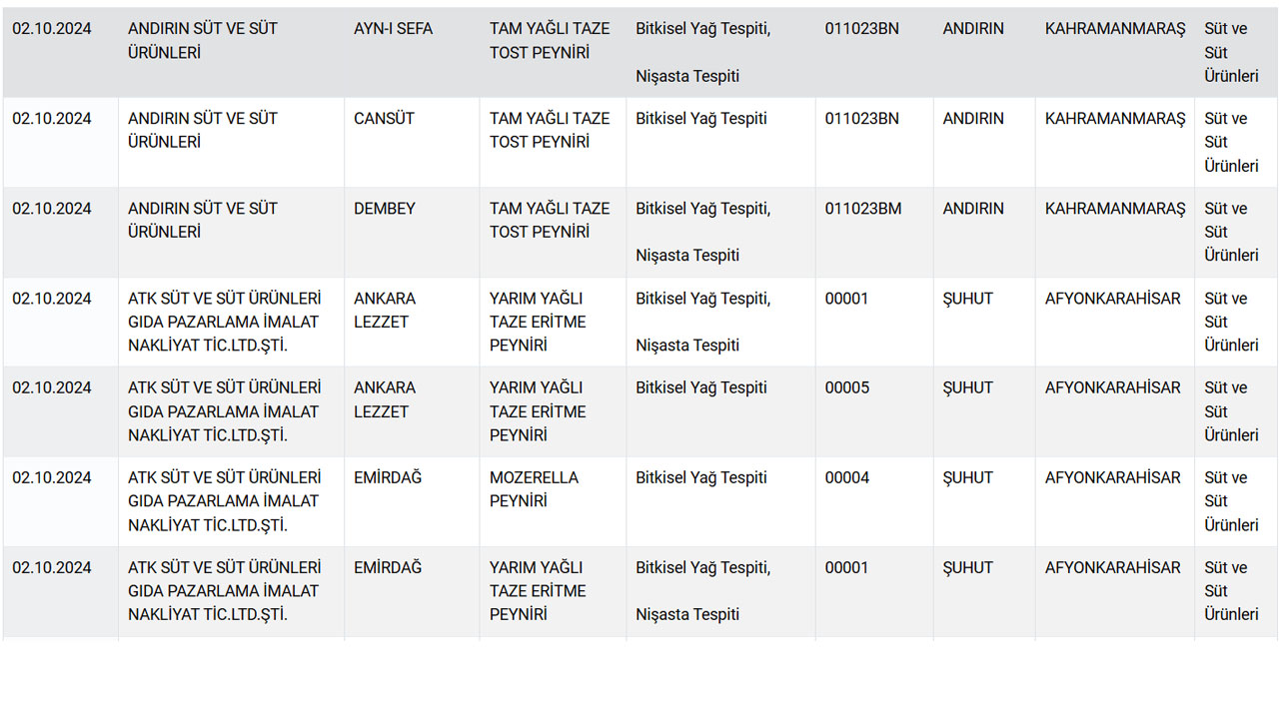Select batch number 00004 cell
The image size is (1279, 719).
point(846,477)
